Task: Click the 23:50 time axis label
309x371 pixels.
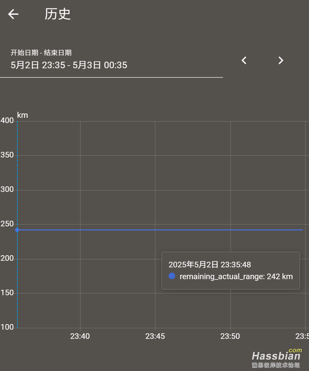Action: click(230, 336)
